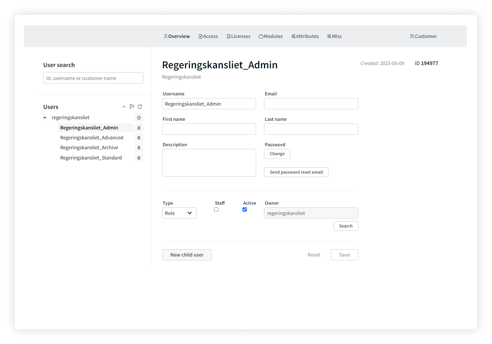This screenshot has height=344, width=492.
Task: Open the Misc tab
Action: point(335,36)
